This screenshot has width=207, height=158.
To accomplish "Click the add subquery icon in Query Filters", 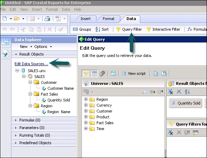I will coord(196,132).
